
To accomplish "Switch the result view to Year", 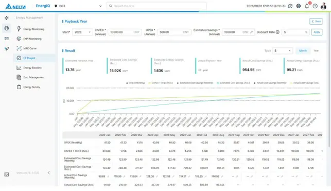I will point(316,50).
